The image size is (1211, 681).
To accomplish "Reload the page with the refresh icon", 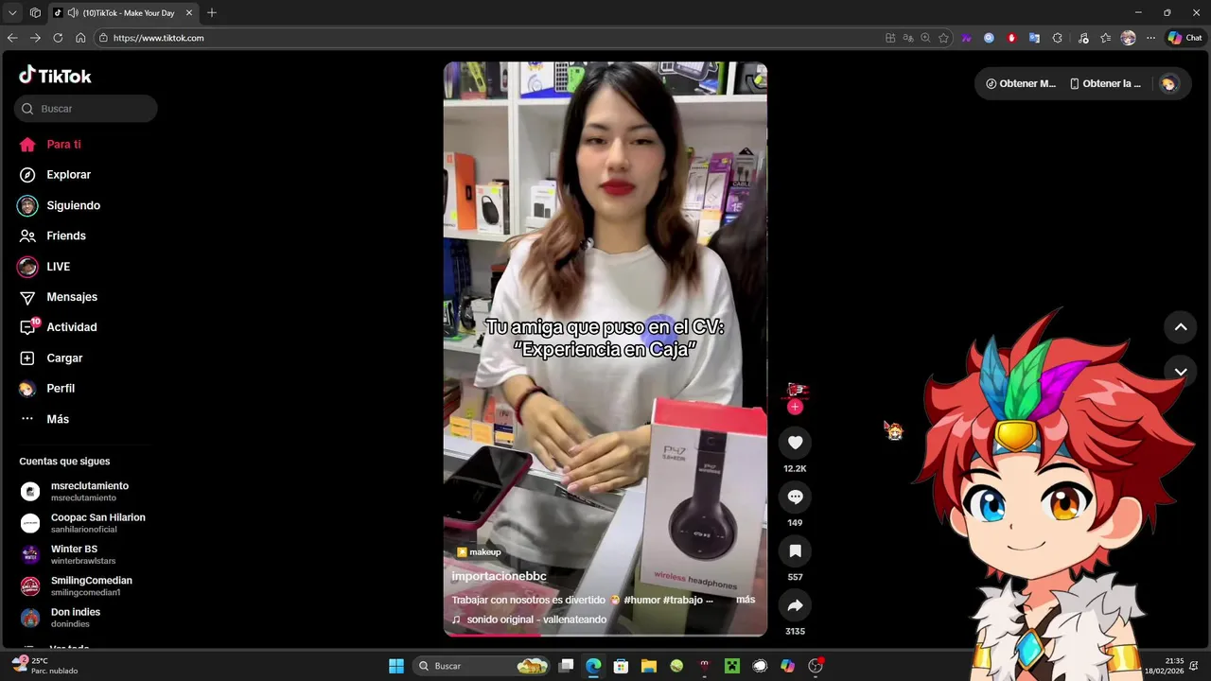I will point(58,38).
